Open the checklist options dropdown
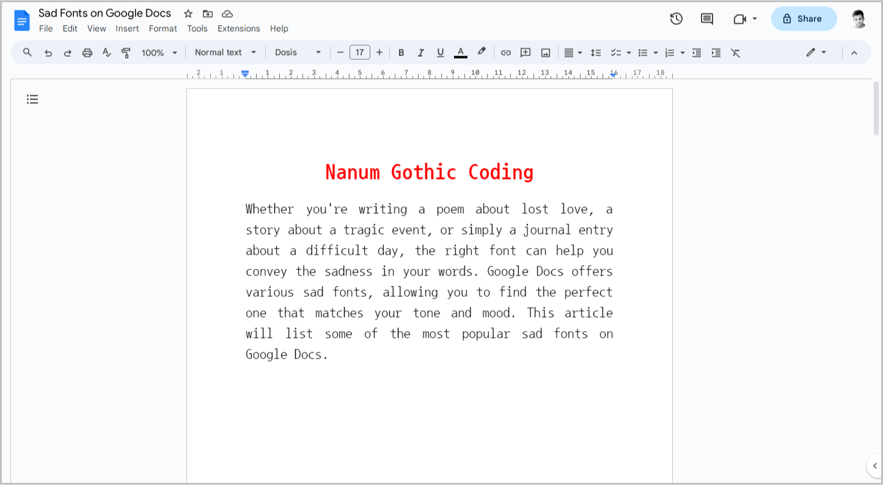The image size is (883, 485). point(629,53)
